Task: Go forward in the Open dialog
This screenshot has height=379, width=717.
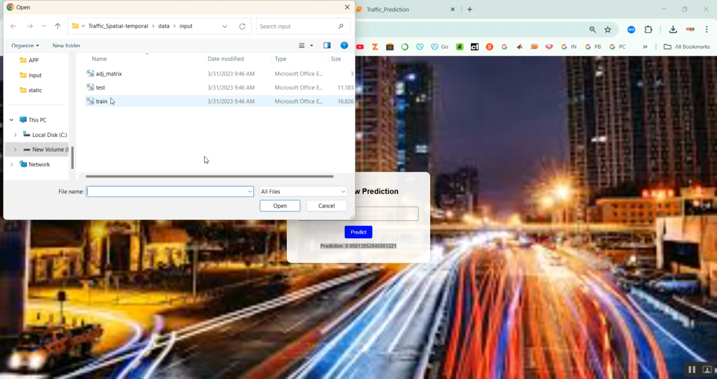Action: pyautogui.click(x=30, y=26)
